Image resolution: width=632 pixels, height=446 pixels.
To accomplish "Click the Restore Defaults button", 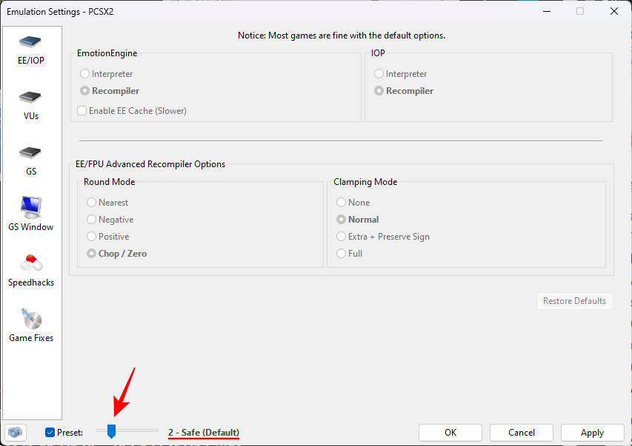I will (574, 301).
